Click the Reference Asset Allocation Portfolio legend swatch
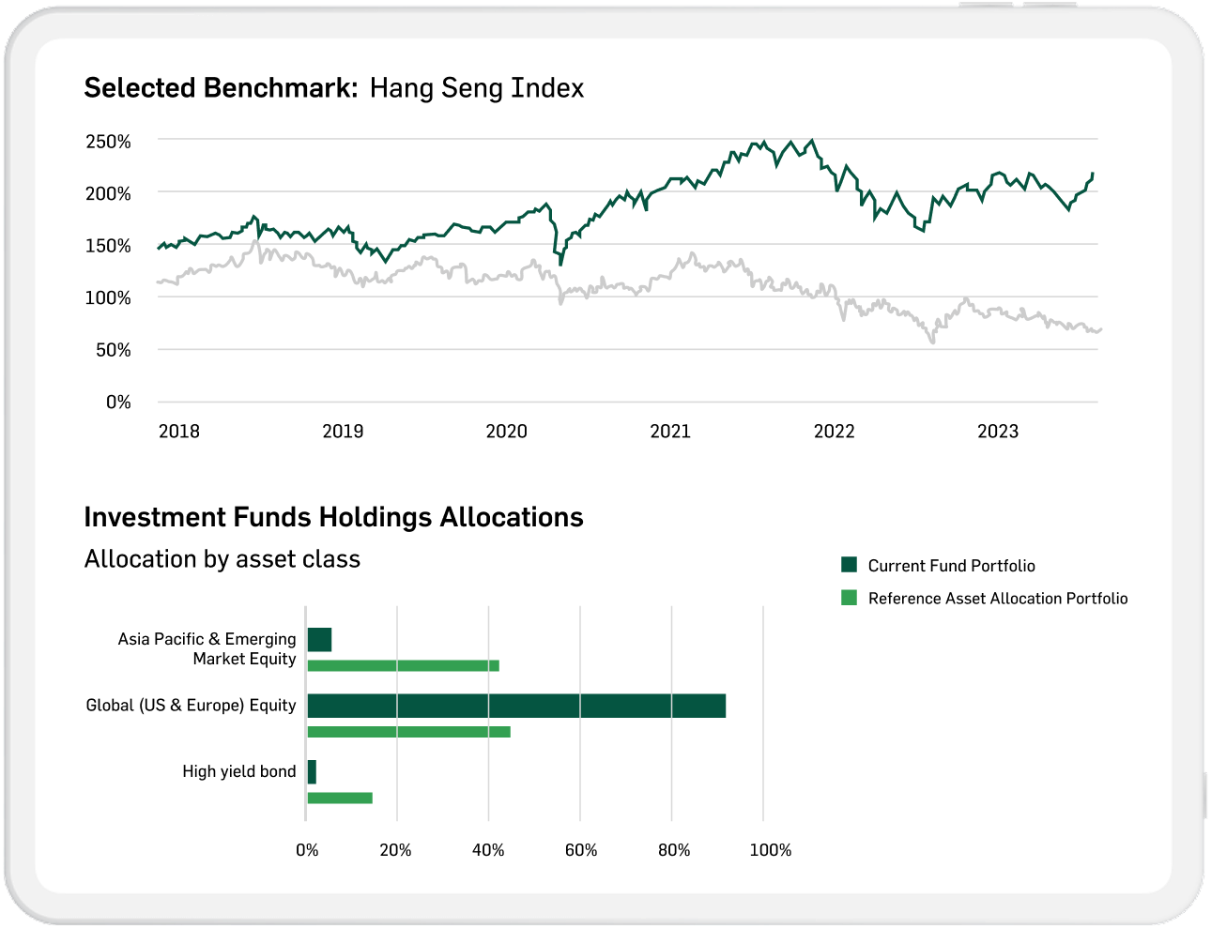 [849, 598]
